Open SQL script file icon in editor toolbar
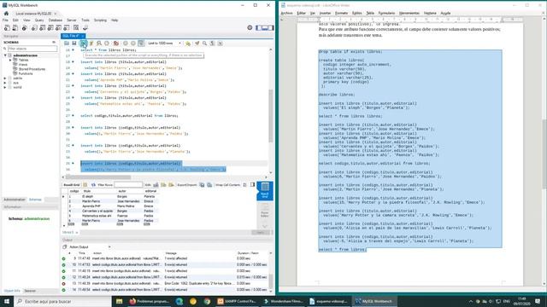The image size is (547, 307). (x=67, y=43)
